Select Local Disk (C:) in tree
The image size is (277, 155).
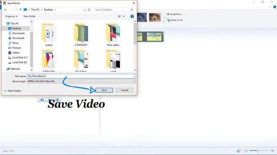coord(20,57)
